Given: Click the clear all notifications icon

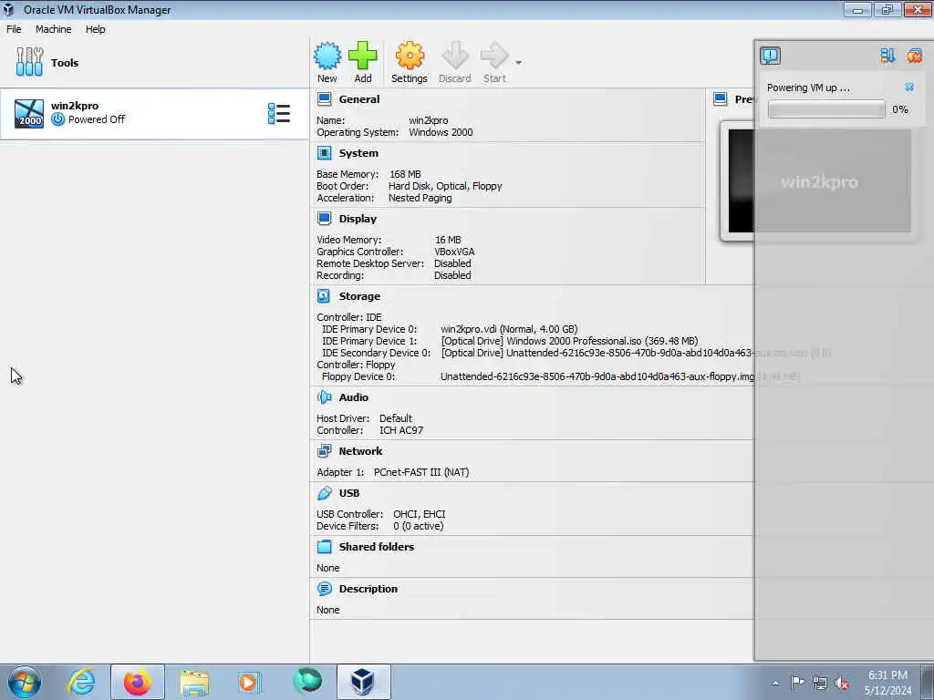Looking at the screenshot, I should 914,56.
